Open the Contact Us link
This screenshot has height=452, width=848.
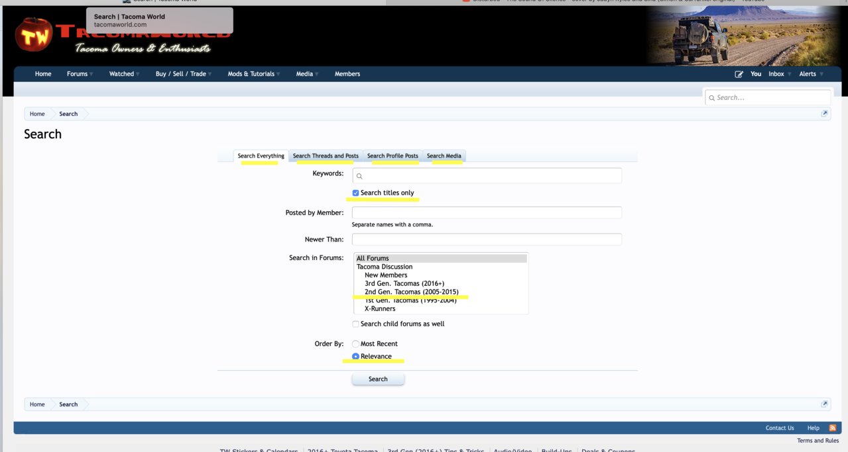tap(780, 428)
